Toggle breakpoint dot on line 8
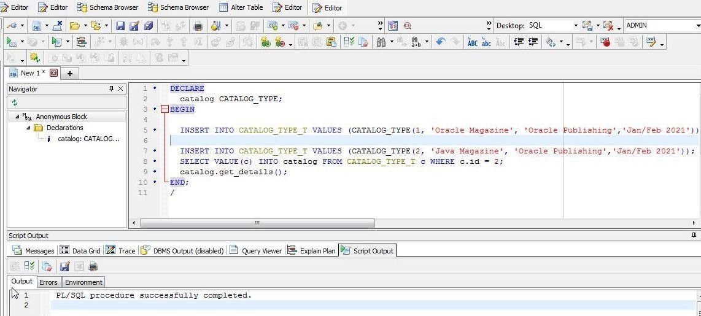 [155, 161]
